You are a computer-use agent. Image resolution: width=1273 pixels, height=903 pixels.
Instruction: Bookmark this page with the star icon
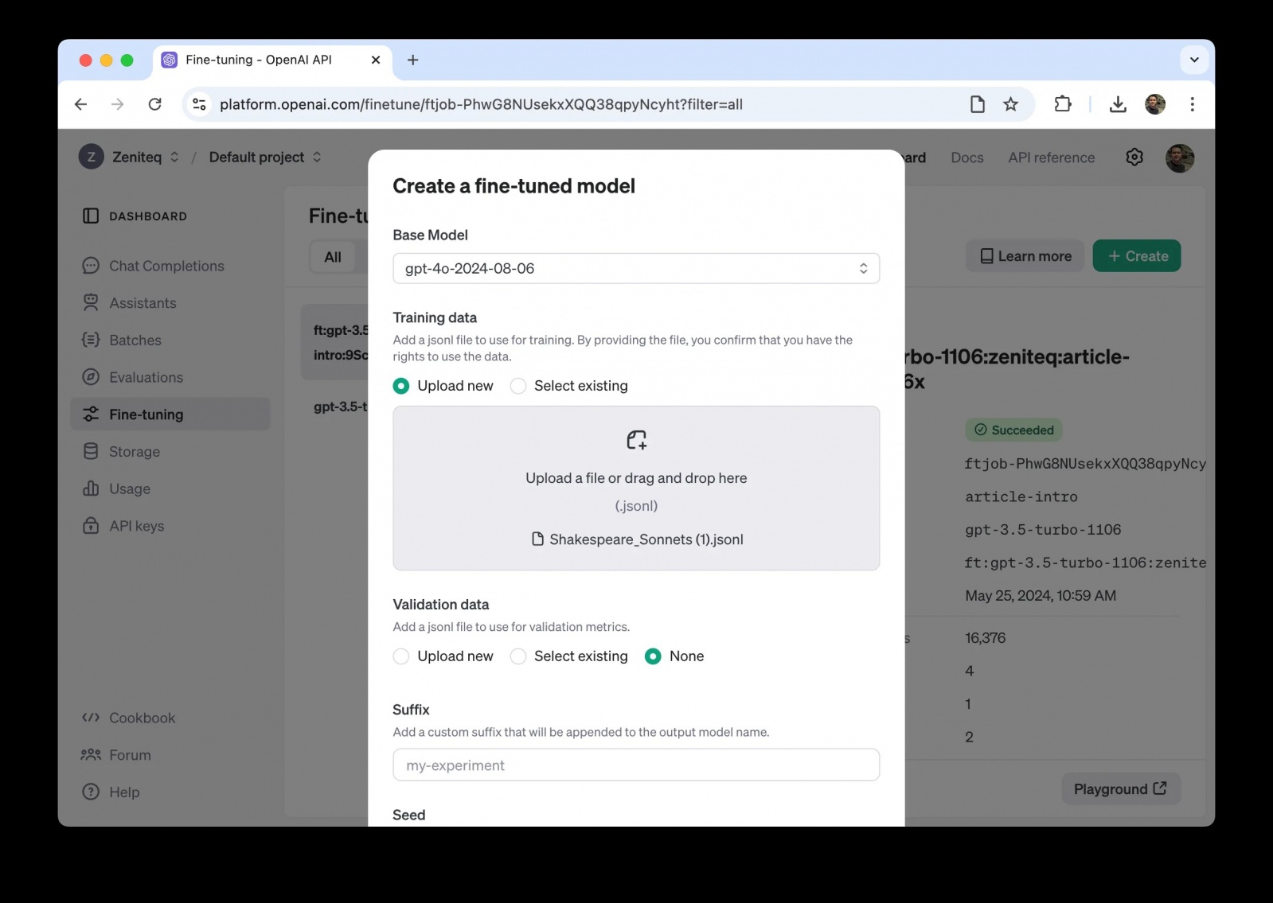pyautogui.click(x=1010, y=104)
